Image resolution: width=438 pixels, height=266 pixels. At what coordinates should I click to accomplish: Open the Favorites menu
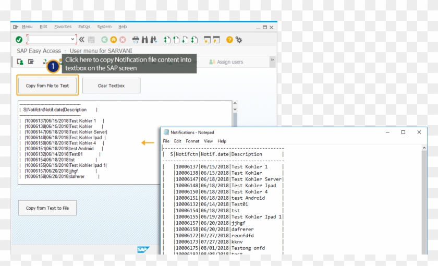tap(63, 27)
